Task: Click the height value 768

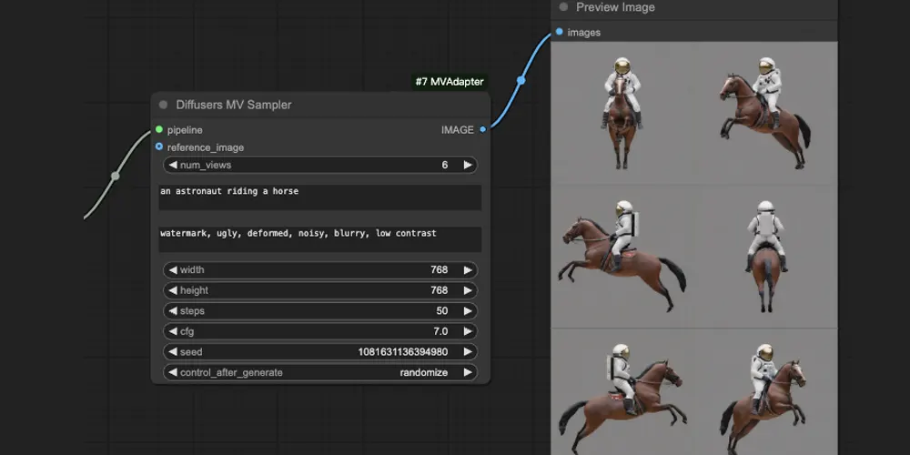Action: 439,290
